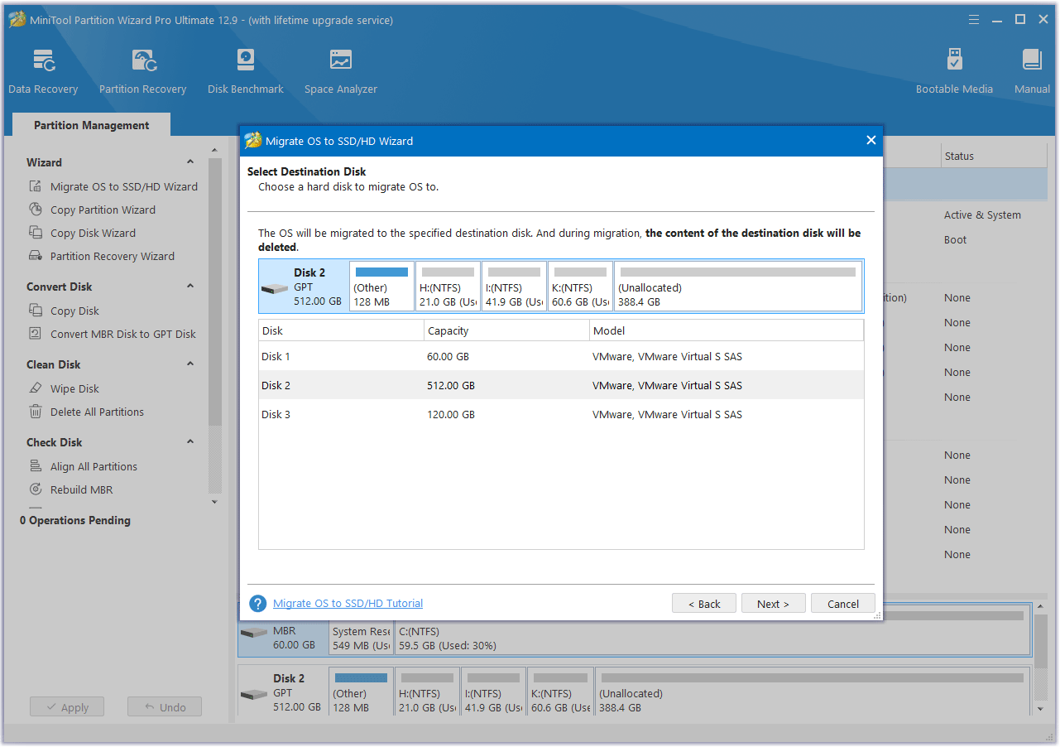The height and width of the screenshot is (747, 1060).
Task: Click 0 Operations Pending label
Action: (x=75, y=520)
